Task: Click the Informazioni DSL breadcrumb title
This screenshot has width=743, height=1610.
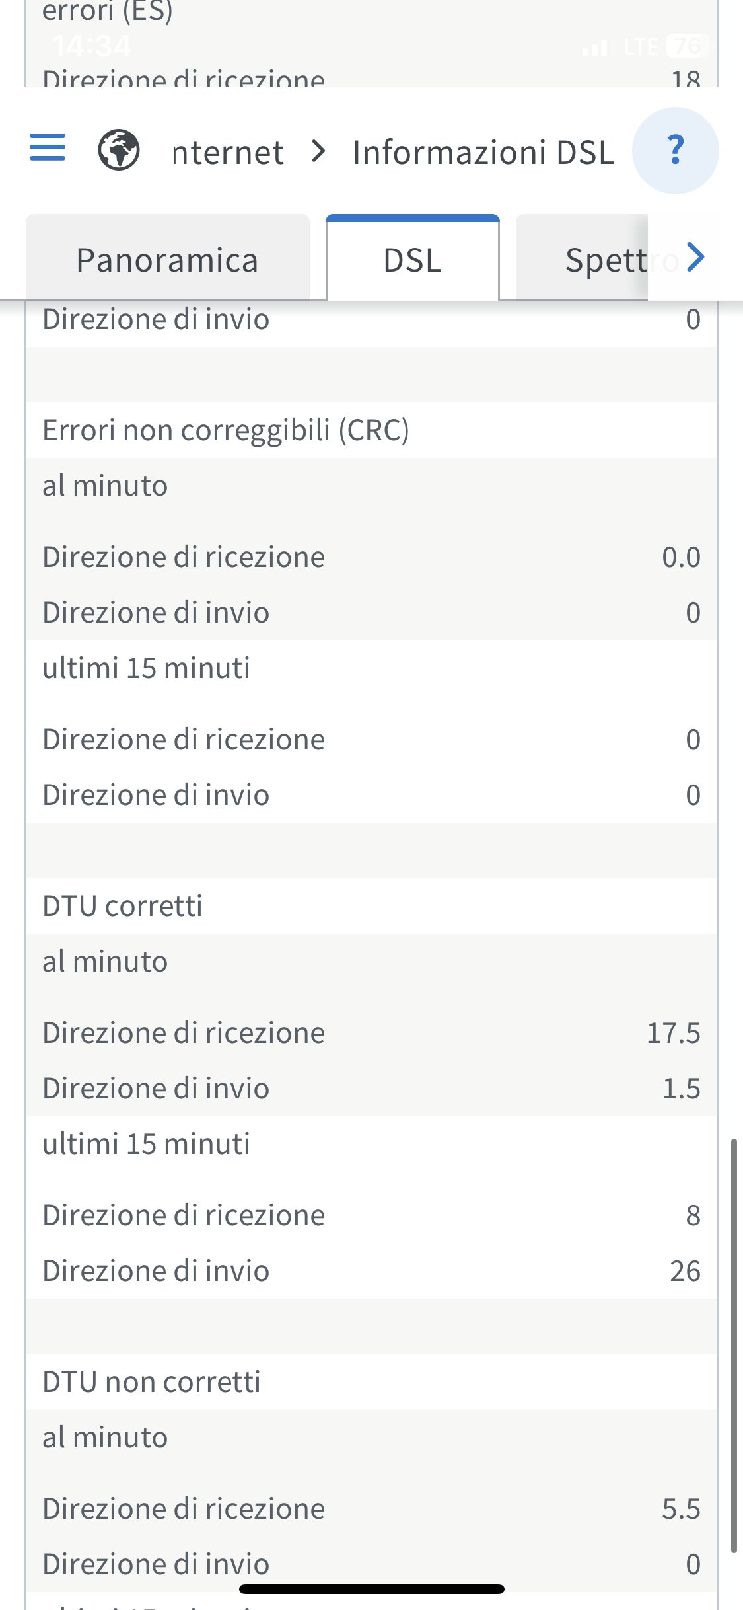Action: (x=483, y=153)
